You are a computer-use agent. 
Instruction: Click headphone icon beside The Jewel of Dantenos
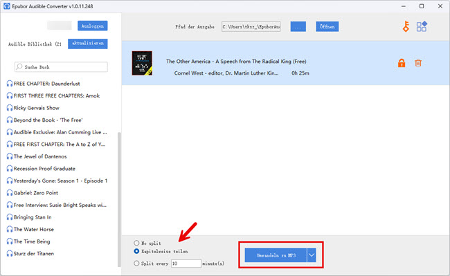pos(10,156)
